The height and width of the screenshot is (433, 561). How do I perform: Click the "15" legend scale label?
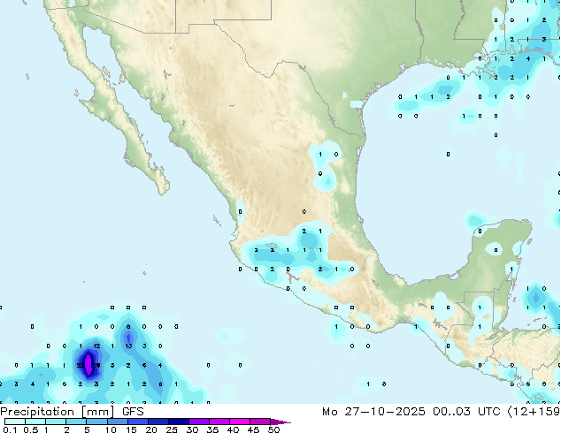click(x=131, y=429)
